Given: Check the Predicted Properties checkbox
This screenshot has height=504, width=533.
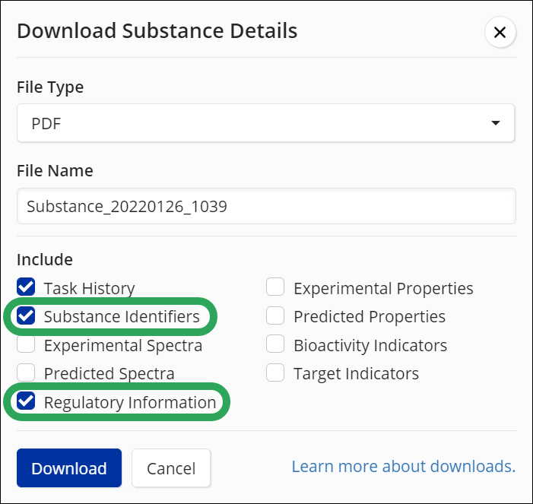Looking at the screenshot, I should [275, 315].
